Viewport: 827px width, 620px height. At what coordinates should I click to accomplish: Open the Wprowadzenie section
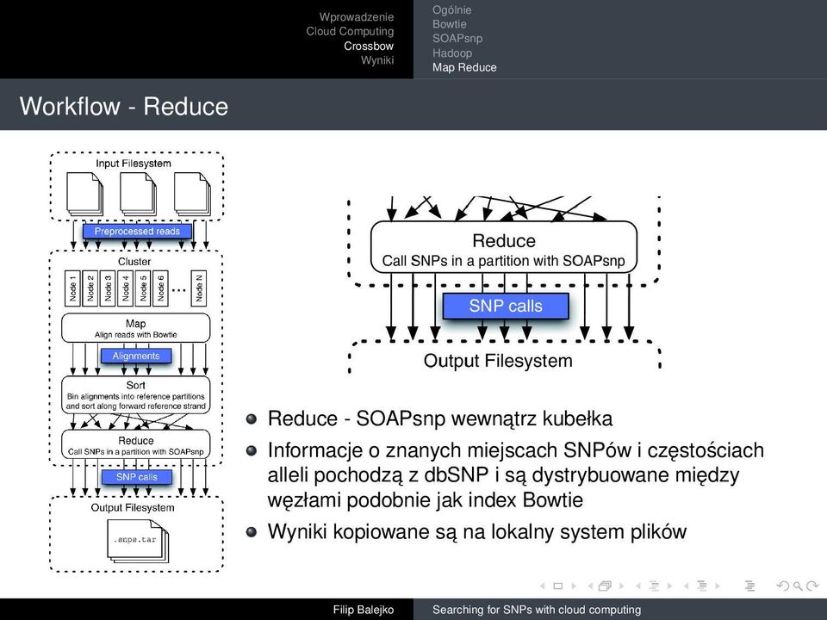pos(357,17)
